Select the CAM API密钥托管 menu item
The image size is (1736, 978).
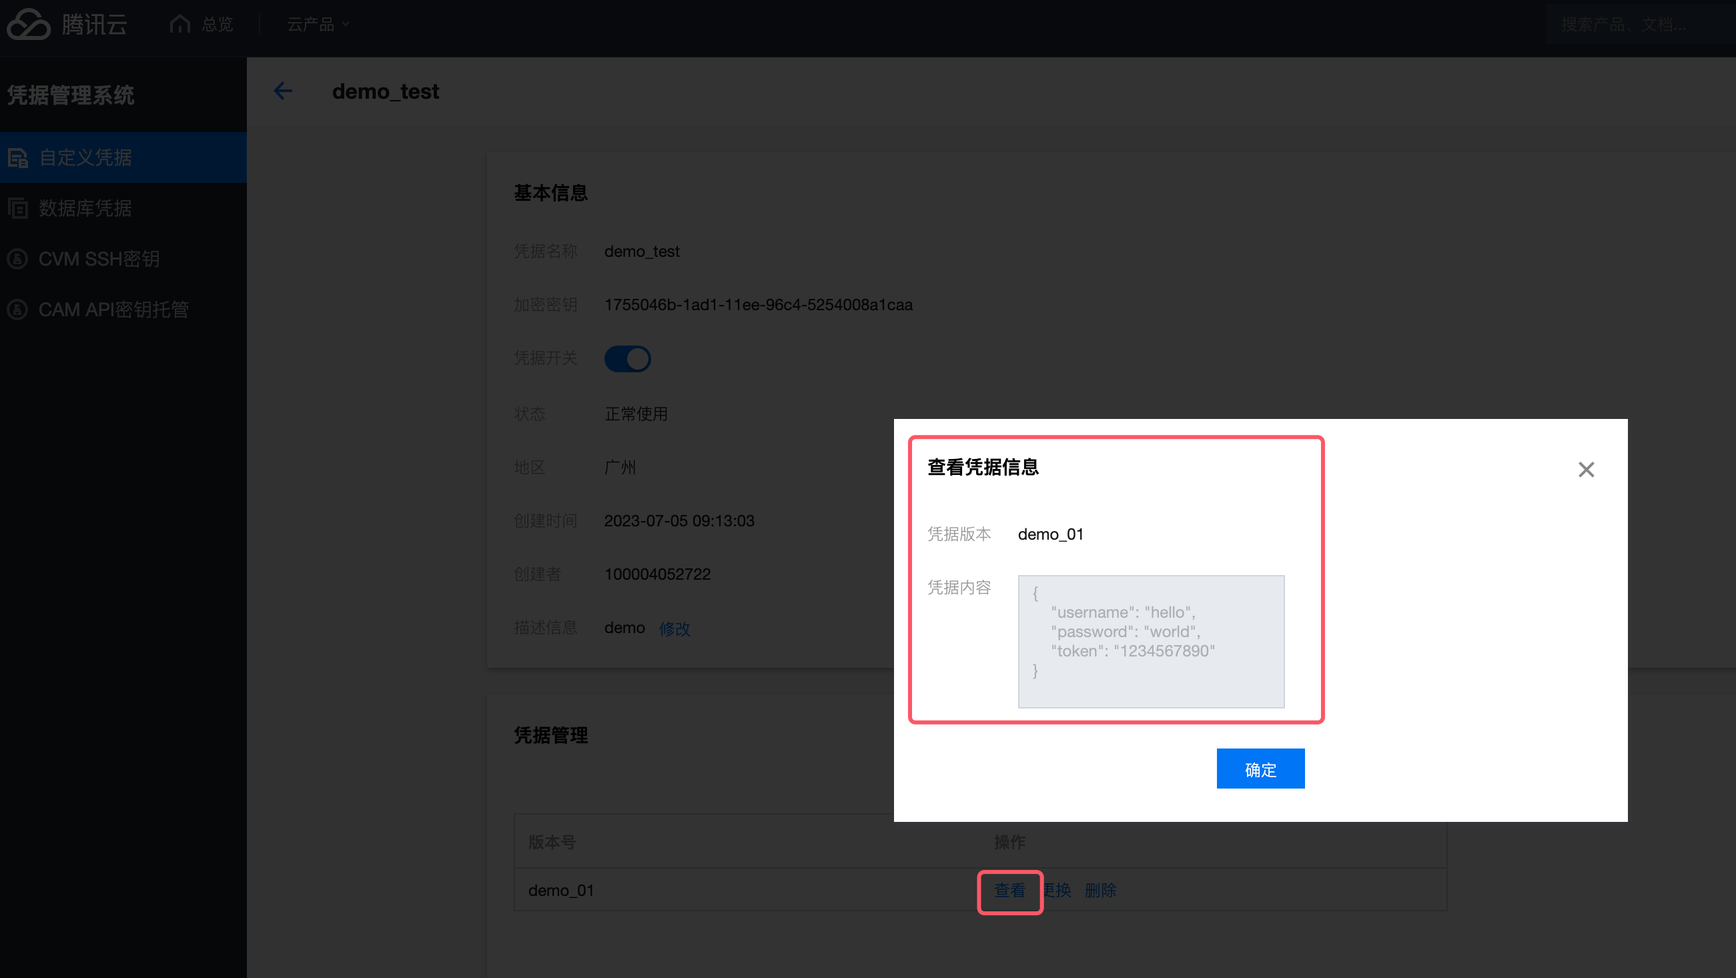113,310
